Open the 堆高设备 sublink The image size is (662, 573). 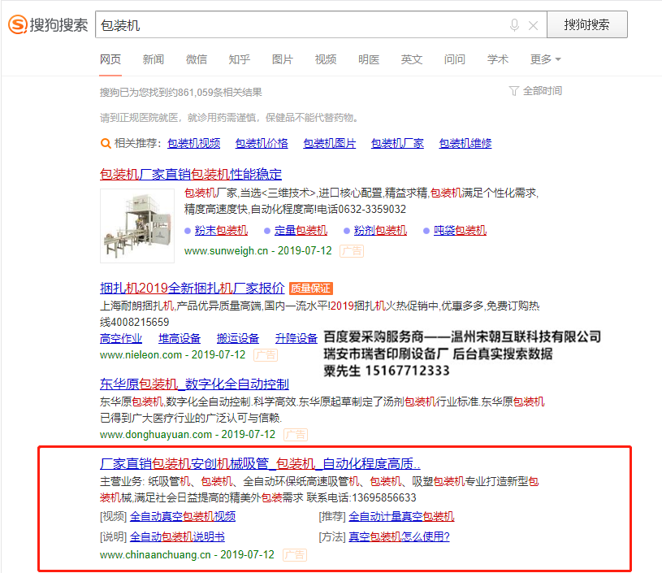tap(180, 338)
